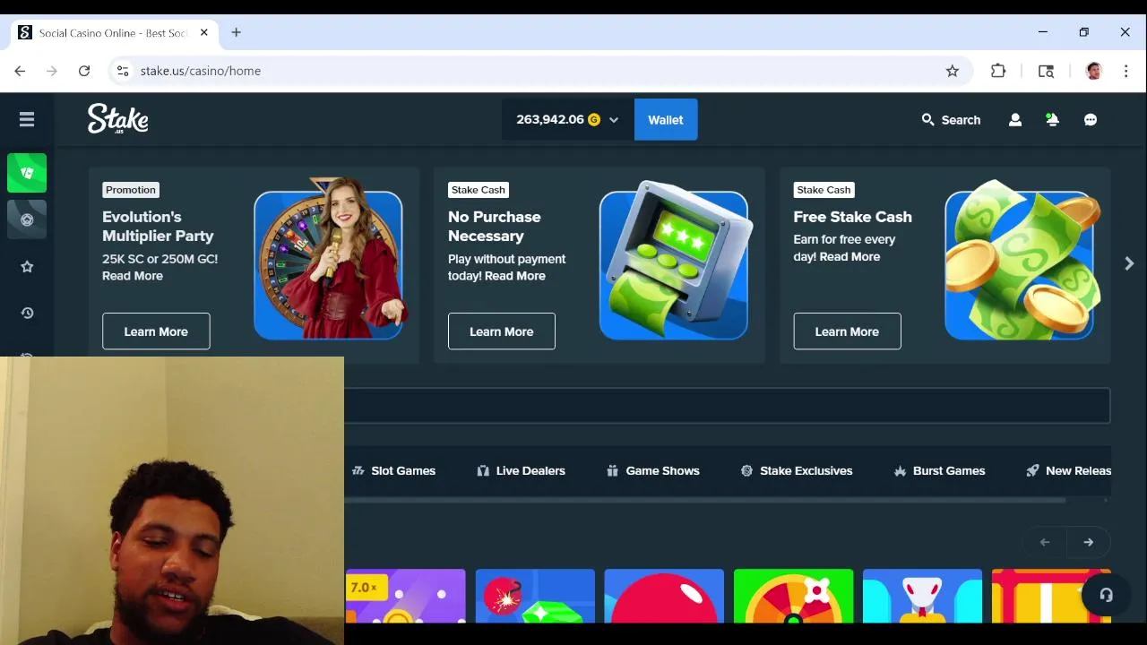Switch to the Stake Exclusives tab
The width and height of the screenshot is (1147, 645).
(x=797, y=470)
